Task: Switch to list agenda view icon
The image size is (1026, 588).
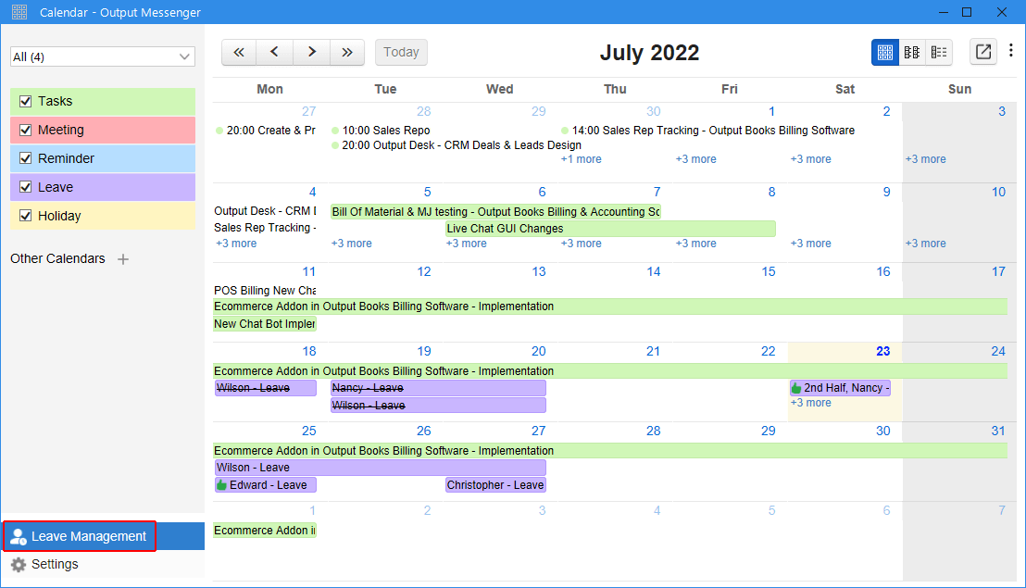Action: coord(939,53)
